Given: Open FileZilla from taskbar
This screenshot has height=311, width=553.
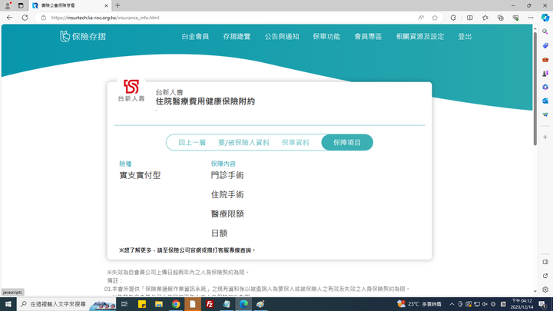Looking at the screenshot, I should coord(210,304).
